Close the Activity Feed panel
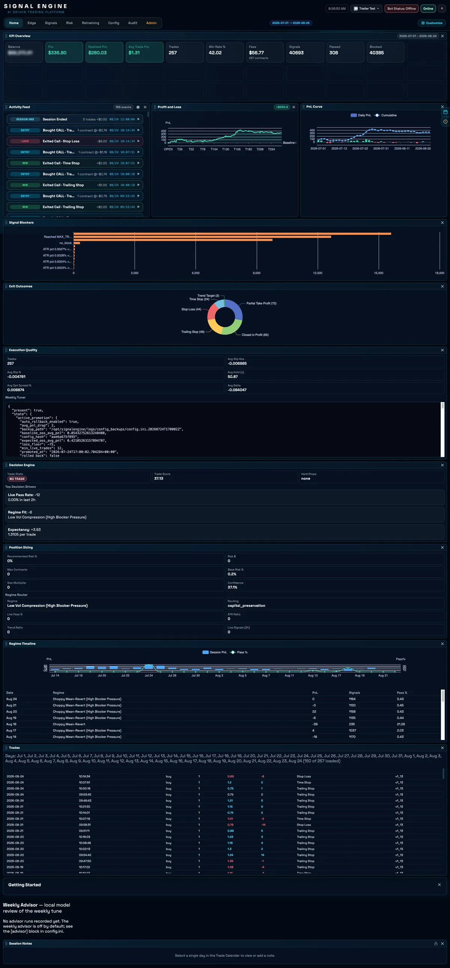This screenshot has width=450, height=968. [x=145, y=107]
